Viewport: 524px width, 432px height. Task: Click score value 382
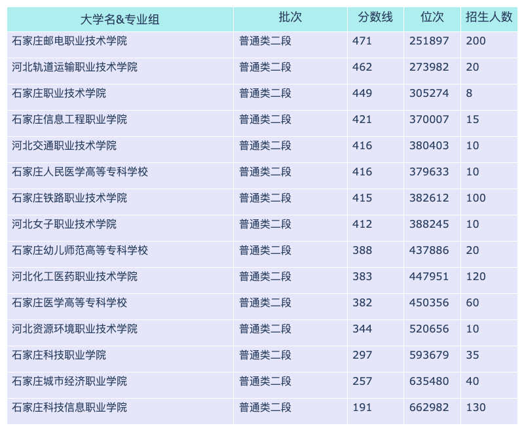(362, 302)
